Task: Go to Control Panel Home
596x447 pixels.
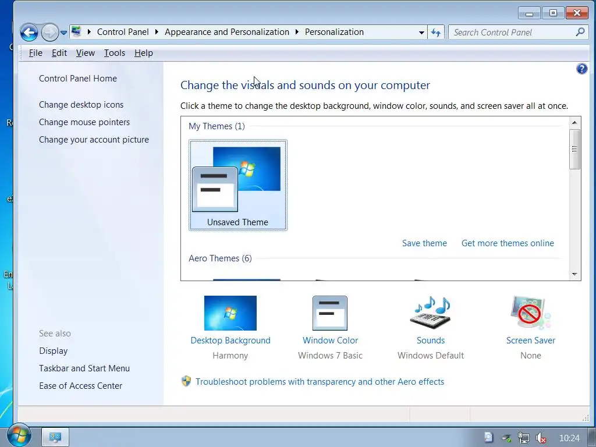Action: 78,79
